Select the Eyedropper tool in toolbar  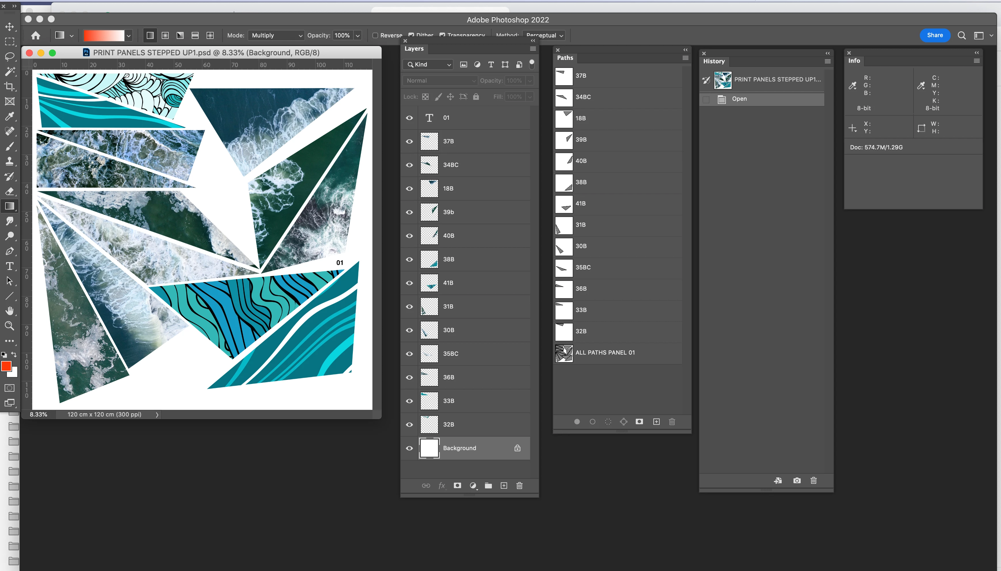[9, 117]
